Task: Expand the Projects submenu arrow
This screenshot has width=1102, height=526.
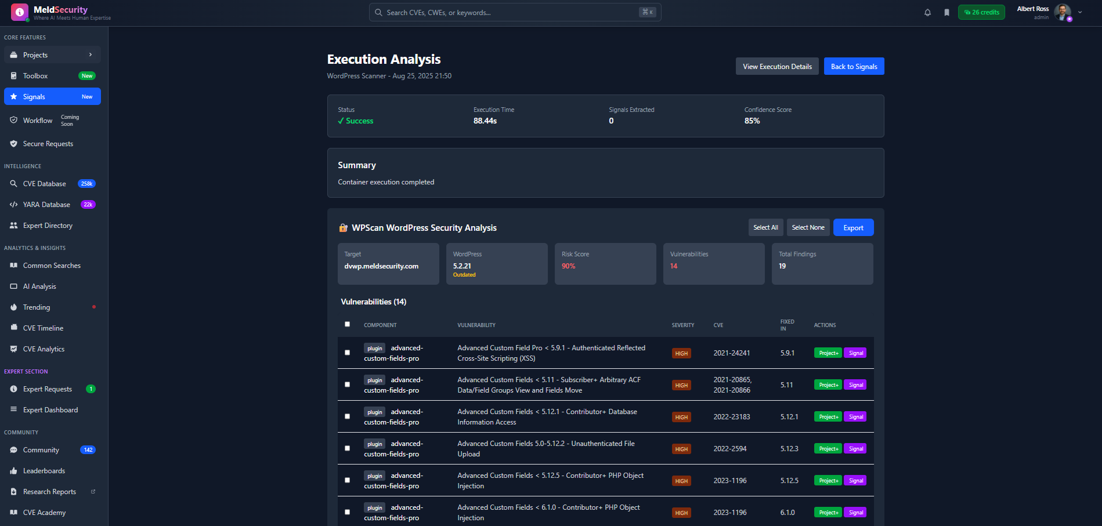Action: pos(91,55)
